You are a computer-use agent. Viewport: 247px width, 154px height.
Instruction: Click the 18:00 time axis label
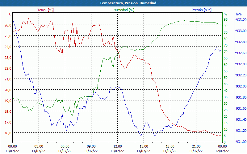point(170,147)
